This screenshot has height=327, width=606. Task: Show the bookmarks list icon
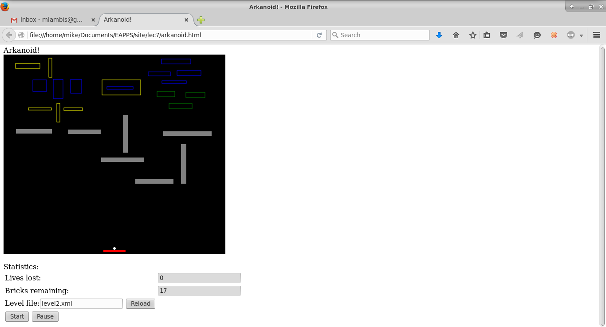487,35
